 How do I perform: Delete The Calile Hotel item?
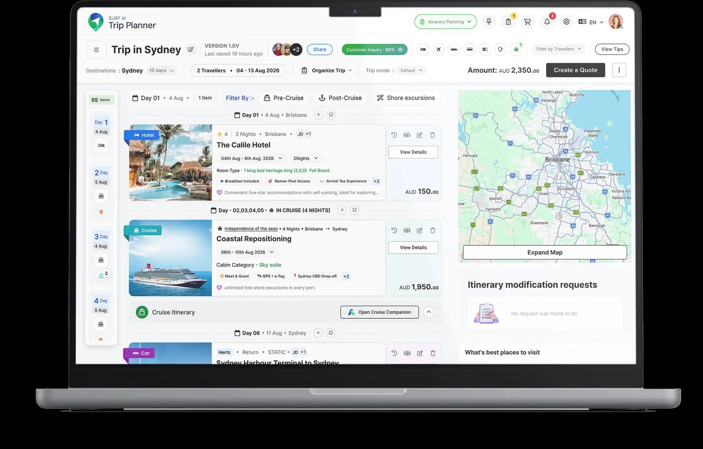pos(432,135)
